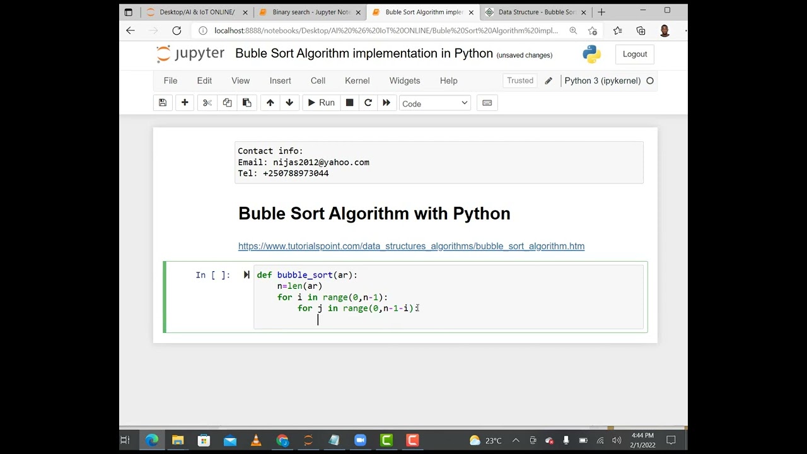Screen dimensions: 807x454
Task: Insert cell below with plus icon
Action: [x=185, y=103]
